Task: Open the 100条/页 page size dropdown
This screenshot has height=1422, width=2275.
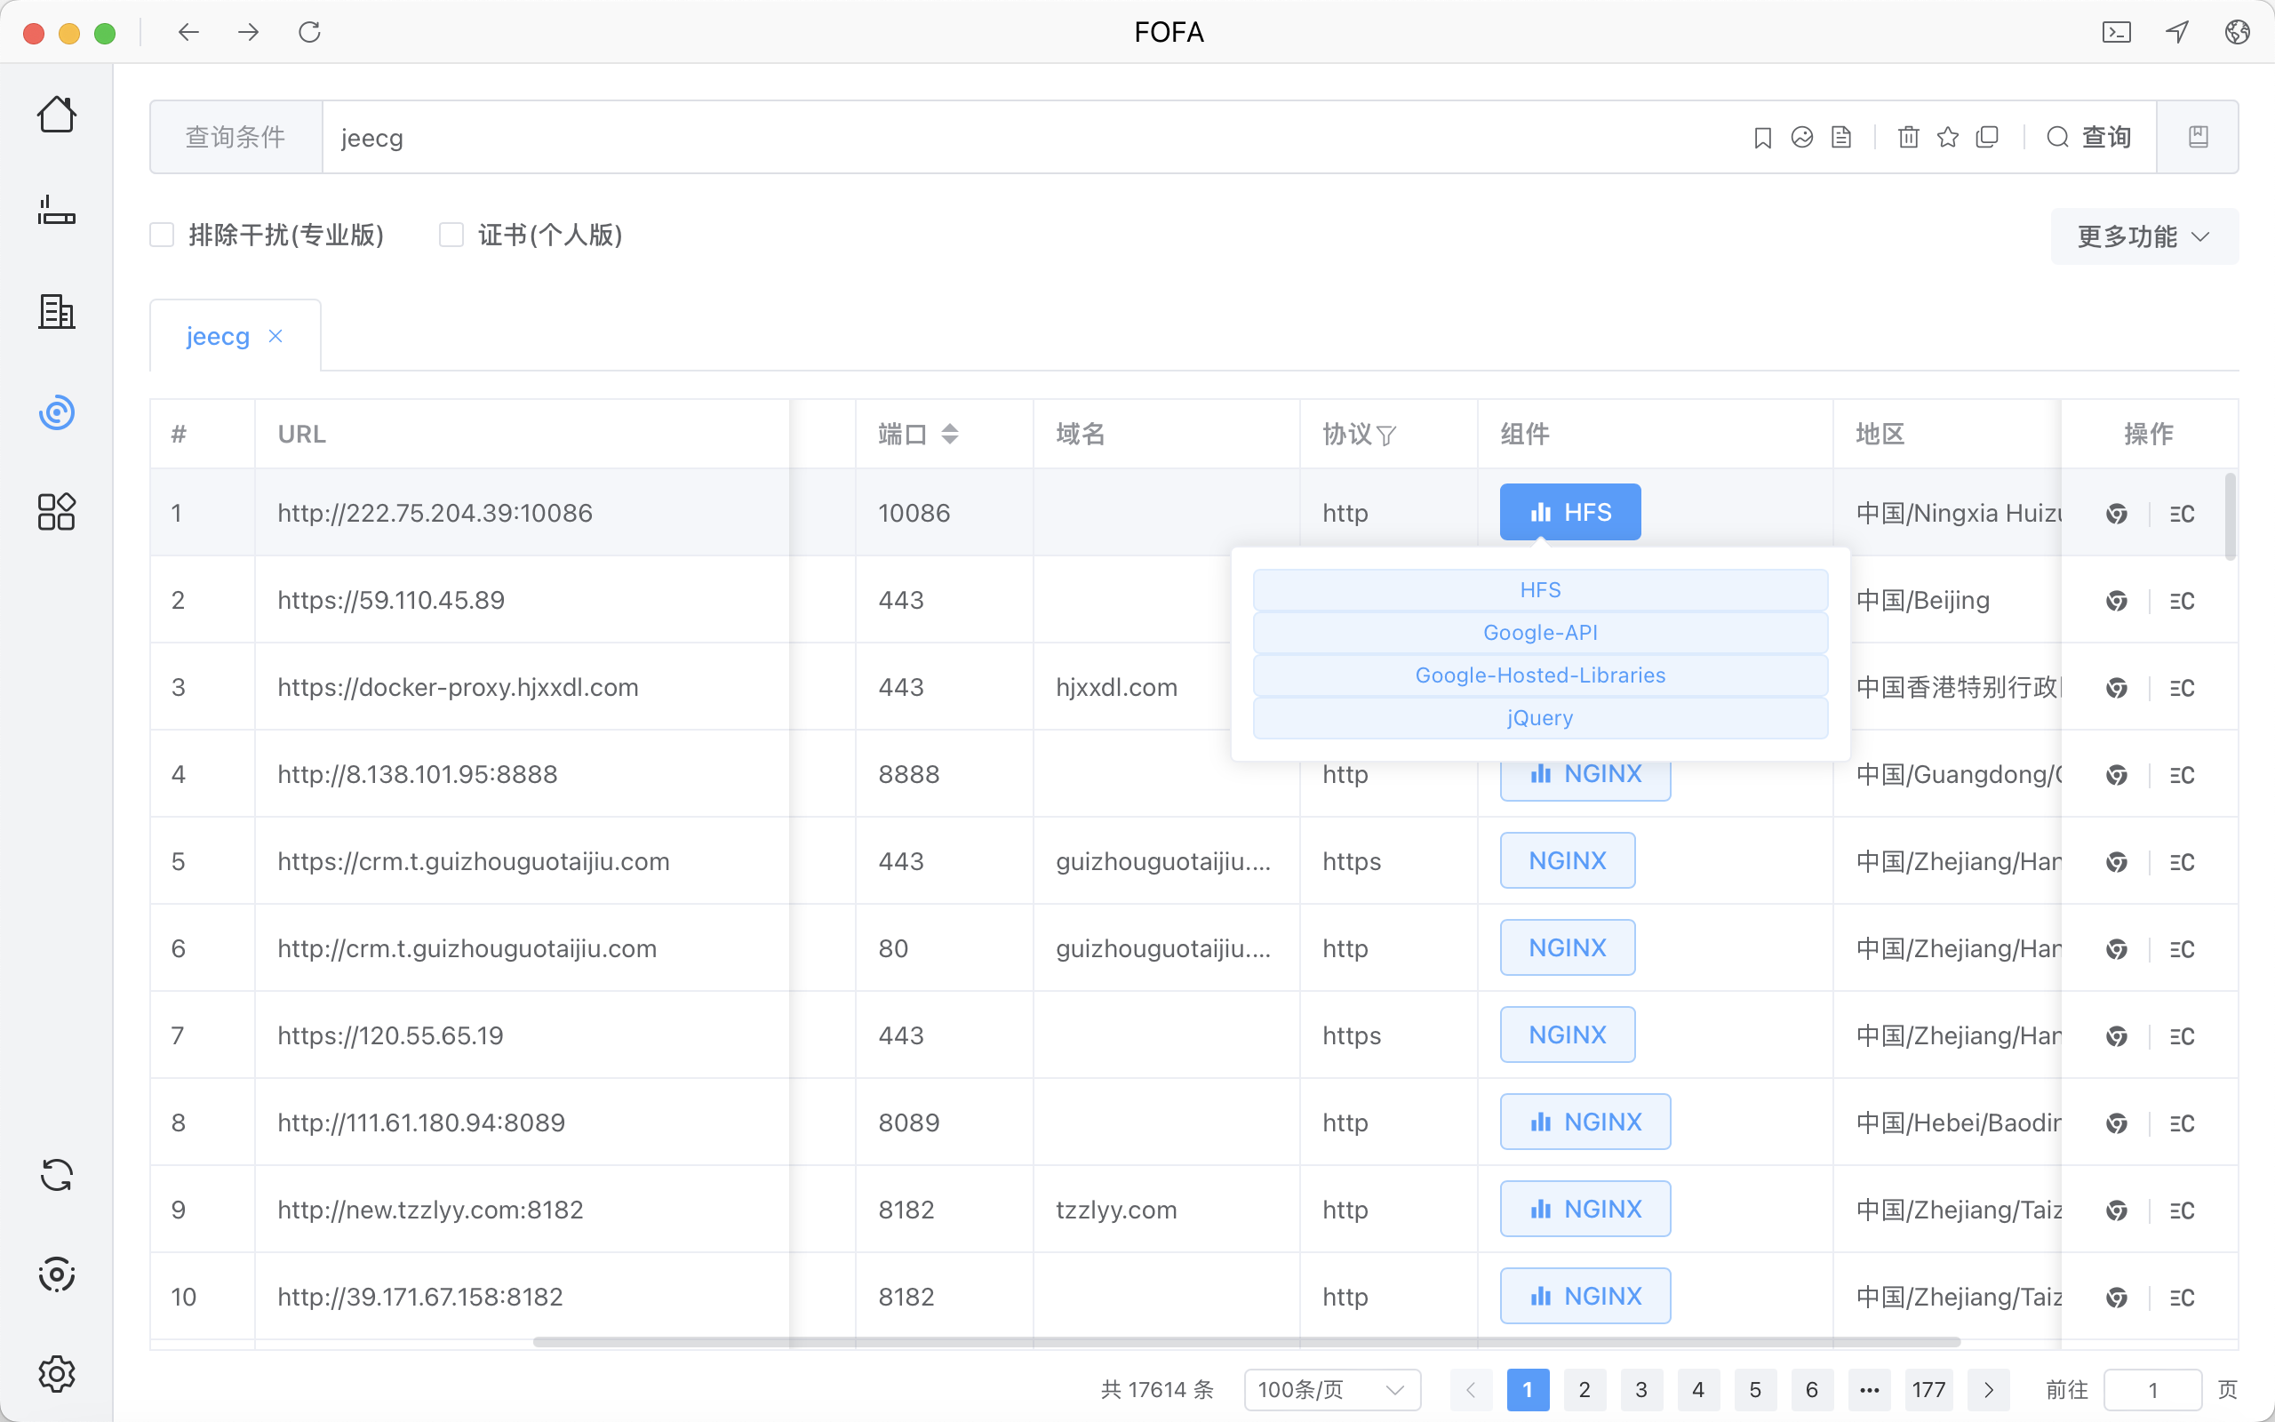Action: pos(1331,1389)
